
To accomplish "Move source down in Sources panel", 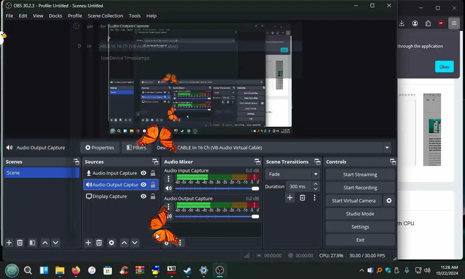I will pos(135,243).
